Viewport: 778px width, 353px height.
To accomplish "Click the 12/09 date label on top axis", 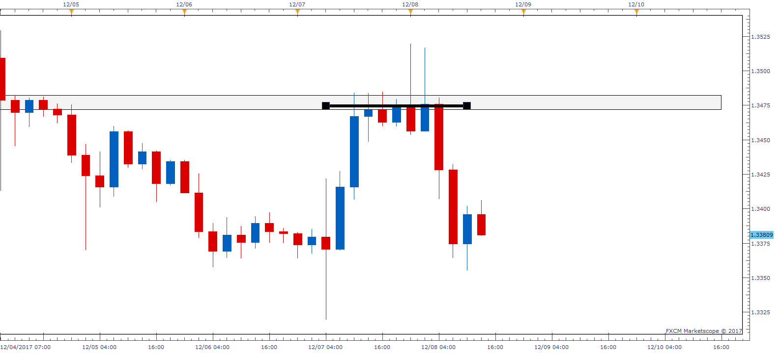I will pyautogui.click(x=523, y=4).
